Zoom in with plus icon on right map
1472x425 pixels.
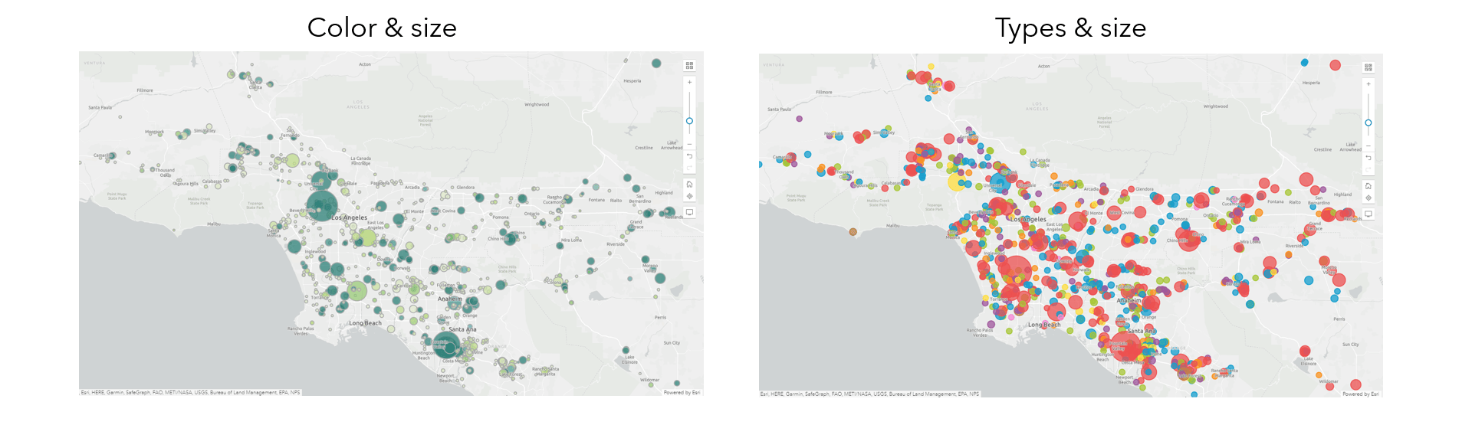(1368, 83)
